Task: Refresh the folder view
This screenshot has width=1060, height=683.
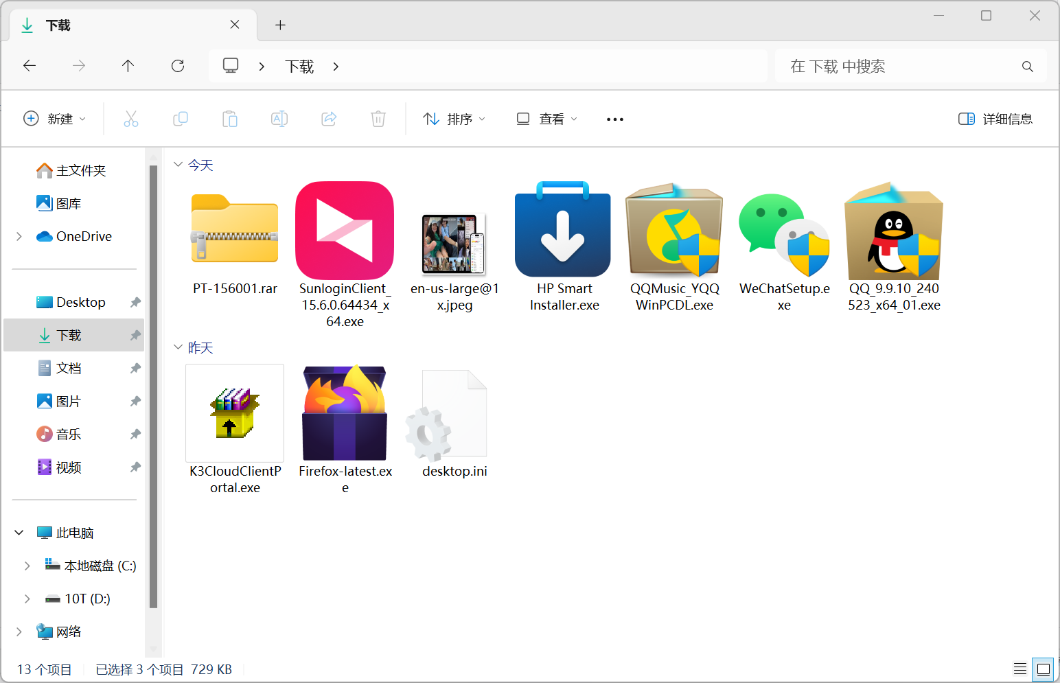Action: pos(178,66)
